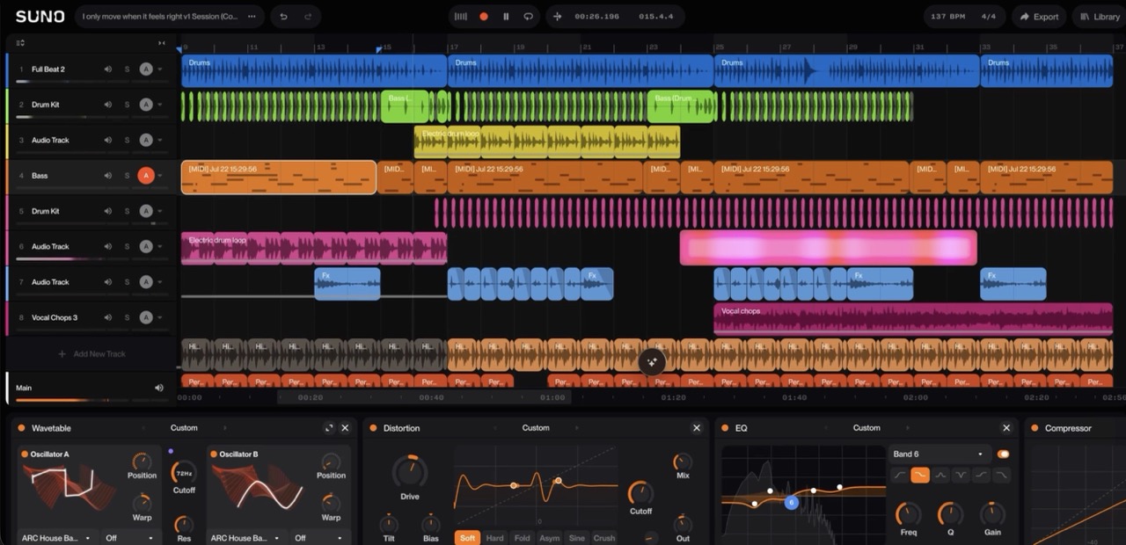
Task: Select the Vocal chops clip
Action: click(915, 320)
